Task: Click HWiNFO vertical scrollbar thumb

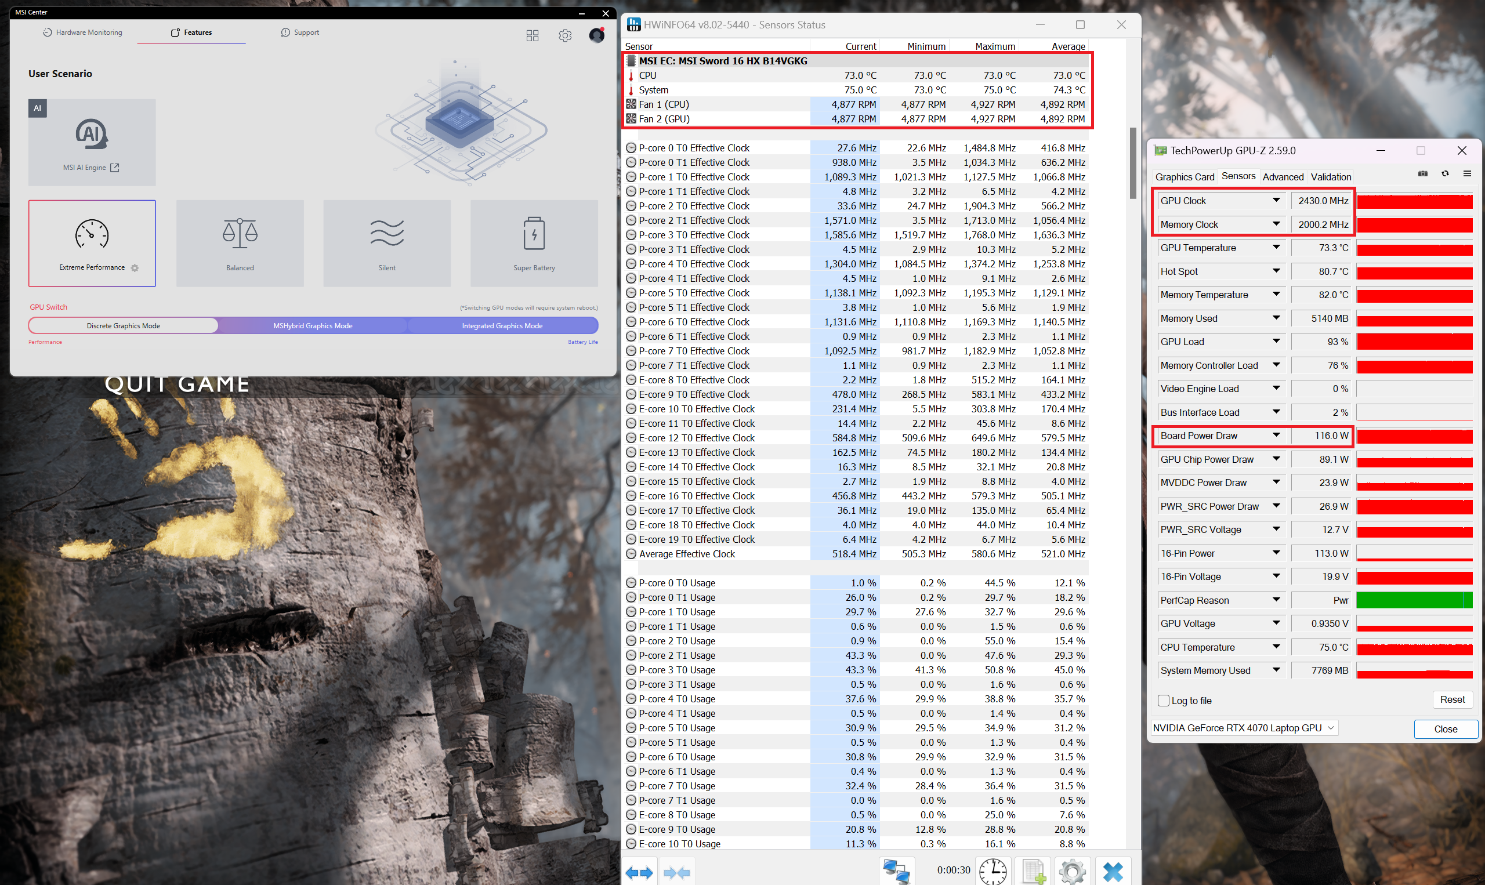Action: pyautogui.click(x=1132, y=163)
